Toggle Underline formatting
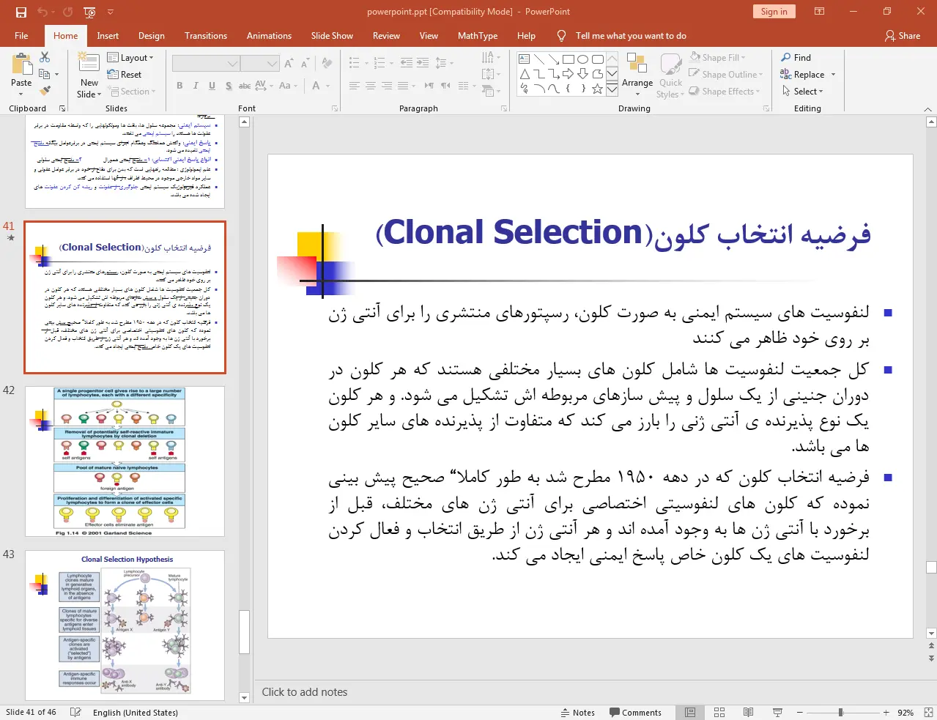 pos(212,86)
